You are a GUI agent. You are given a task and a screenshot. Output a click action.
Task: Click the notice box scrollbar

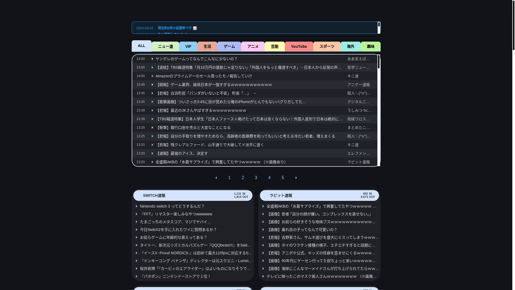(x=379, y=28)
